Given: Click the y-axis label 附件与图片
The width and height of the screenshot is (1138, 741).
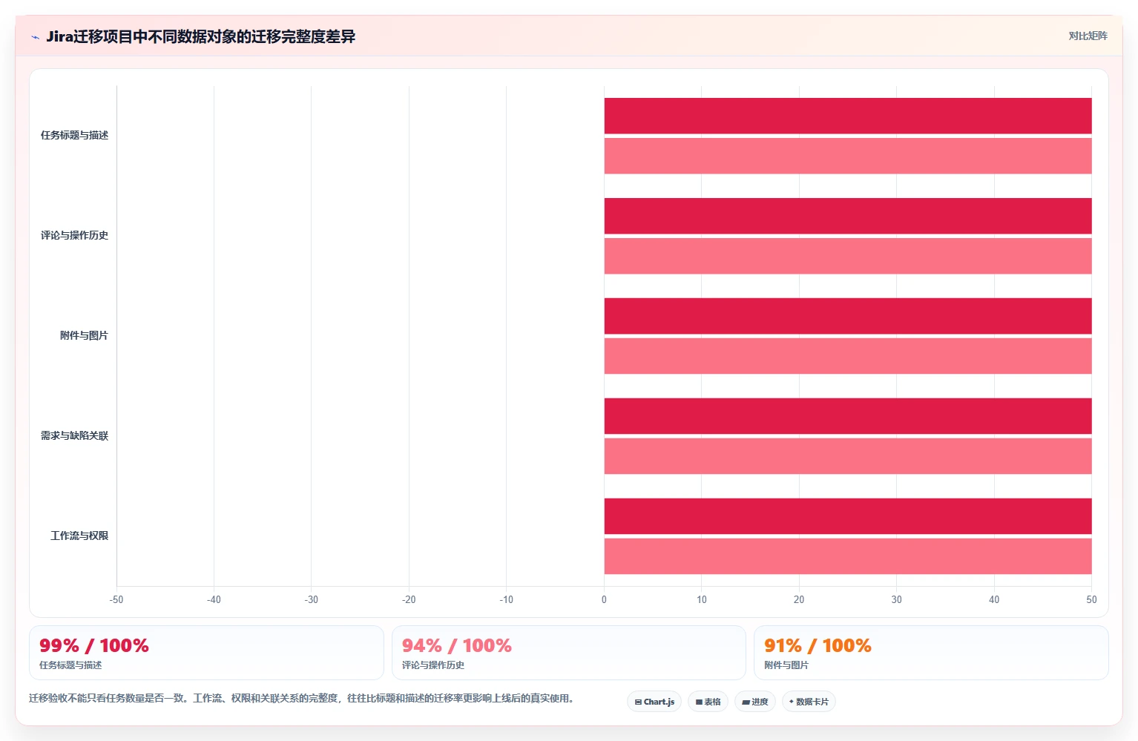Looking at the screenshot, I should [84, 335].
